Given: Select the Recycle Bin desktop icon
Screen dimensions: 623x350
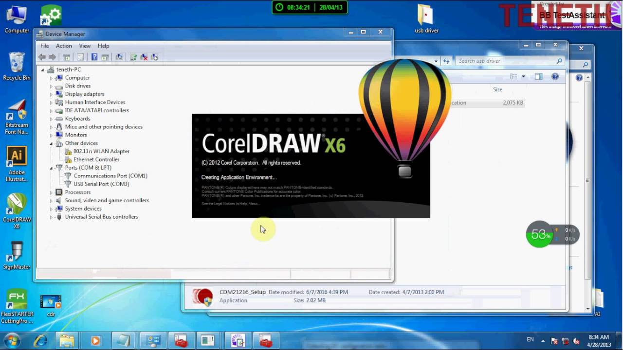Looking at the screenshot, I should coord(17,66).
